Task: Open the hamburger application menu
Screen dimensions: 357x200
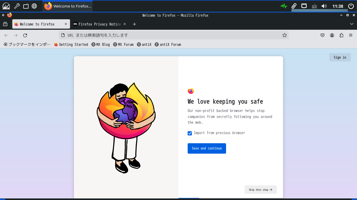Action: pos(351,35)
